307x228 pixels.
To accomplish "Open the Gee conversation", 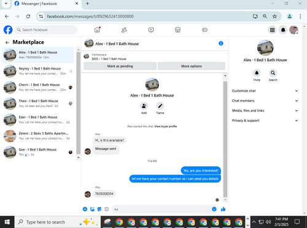I will [x=38, y=152].
